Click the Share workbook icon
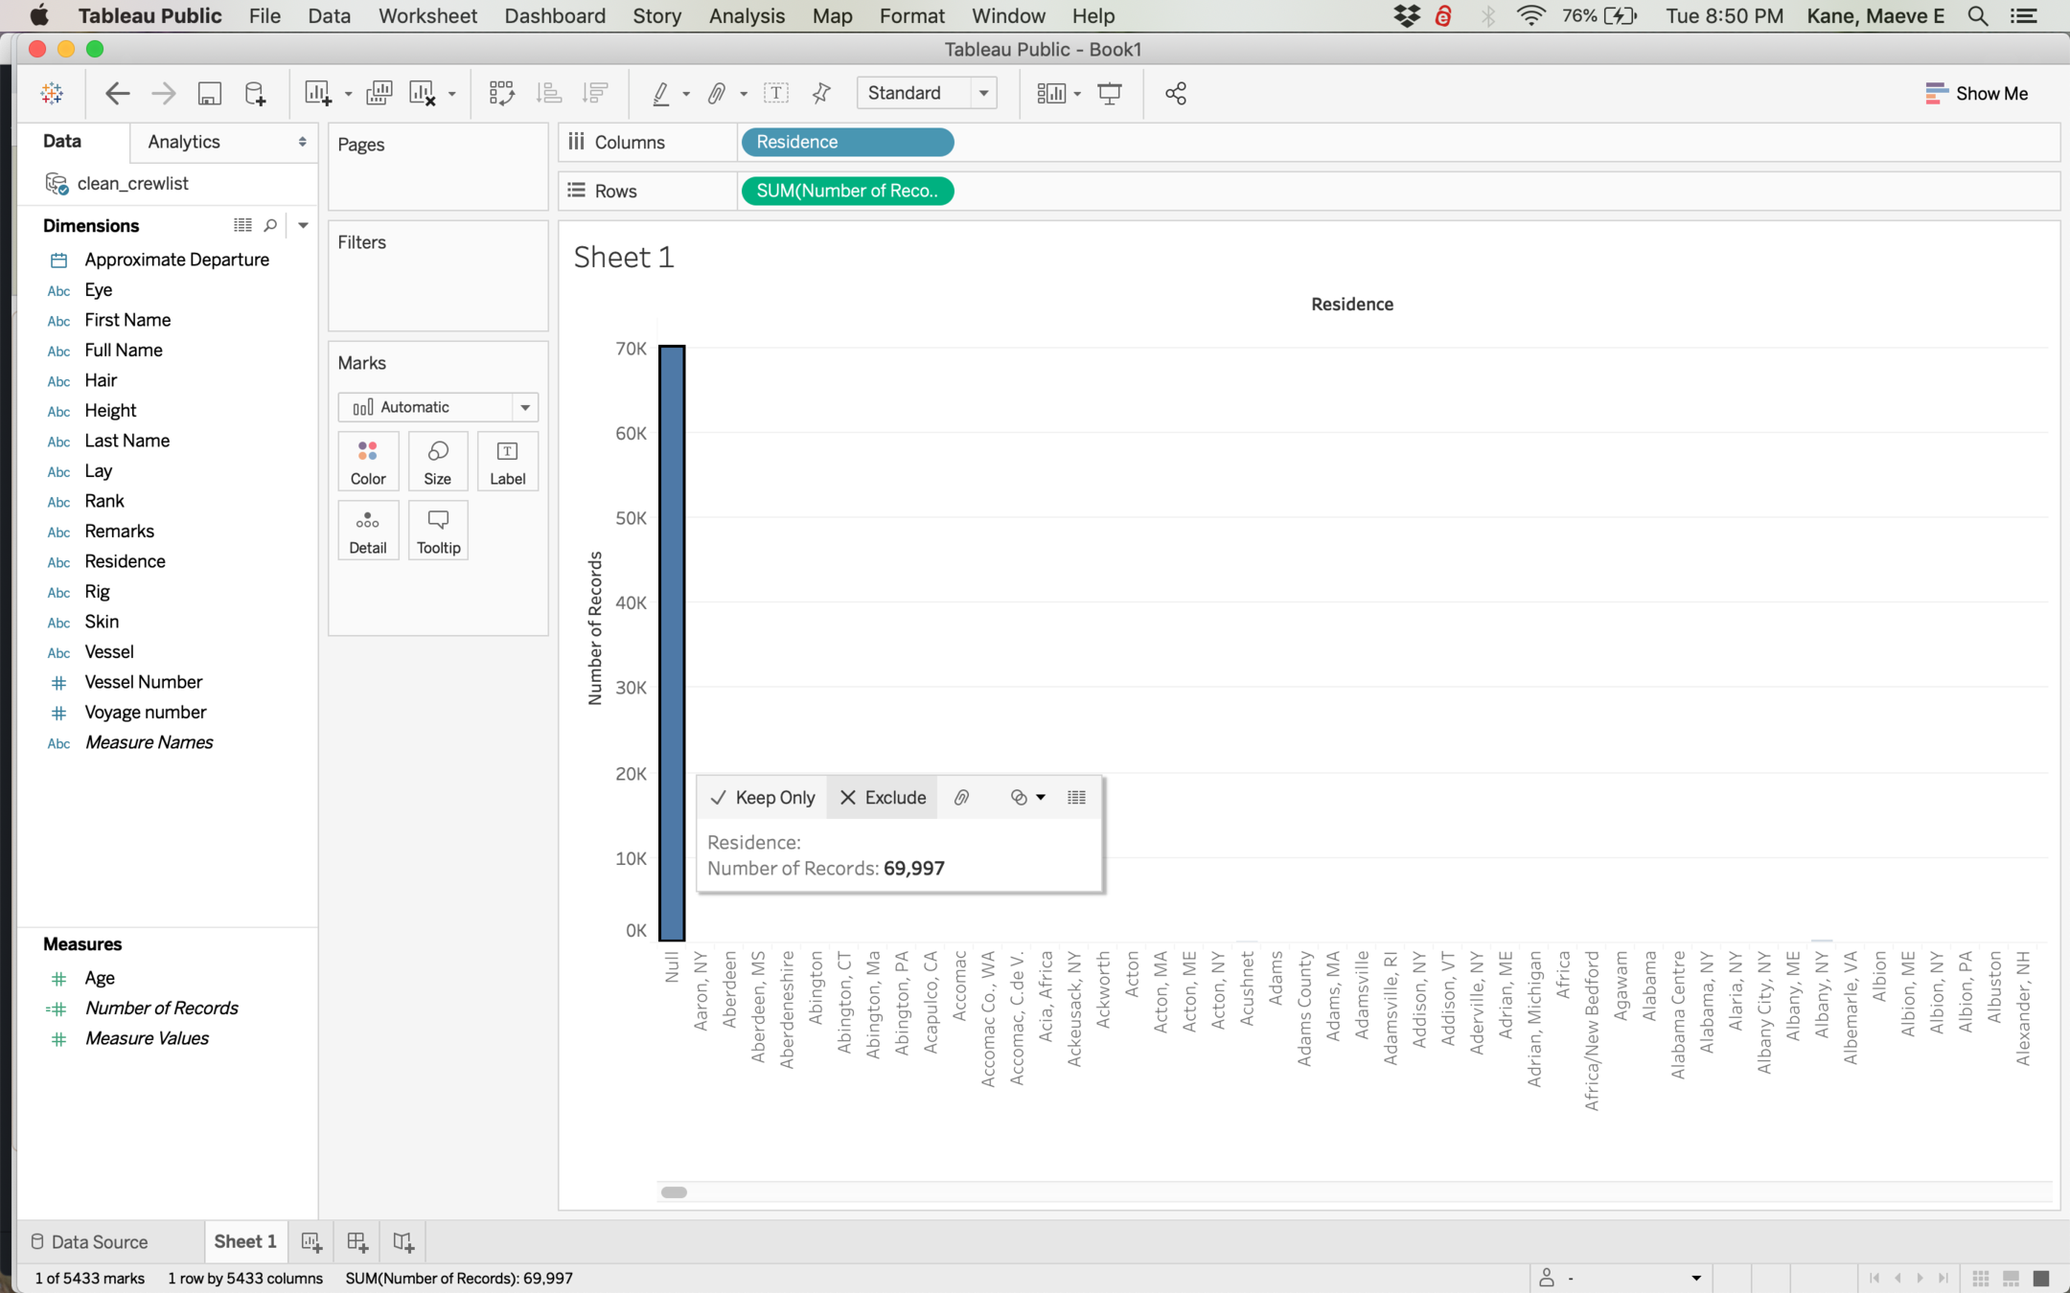 1176,93
